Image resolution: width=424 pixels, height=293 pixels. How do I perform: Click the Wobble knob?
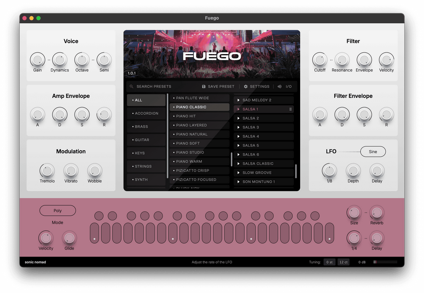pyautogui.click(x=94, y=171)
